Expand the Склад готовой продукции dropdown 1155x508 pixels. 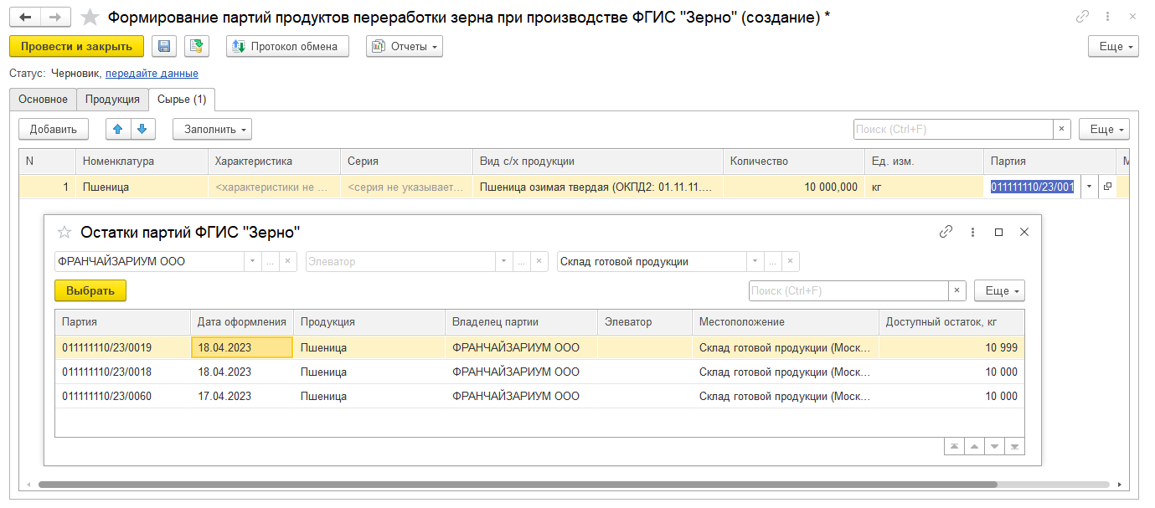(755, 262)
